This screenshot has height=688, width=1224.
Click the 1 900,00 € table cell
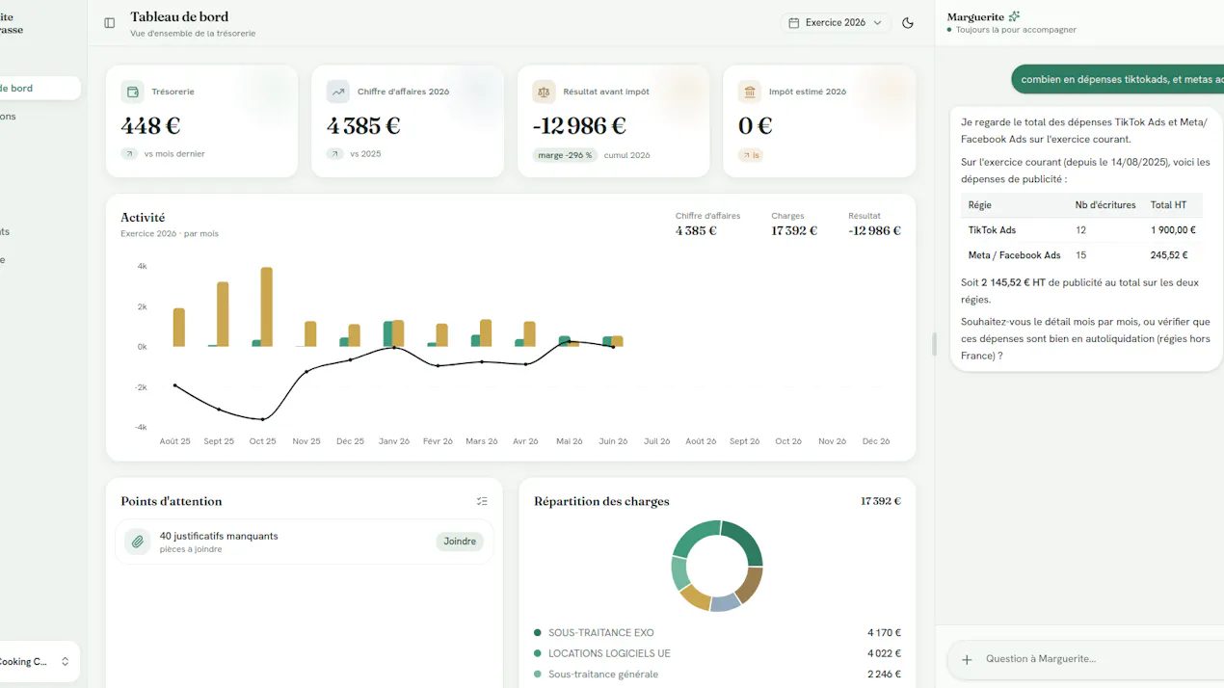1173,230
